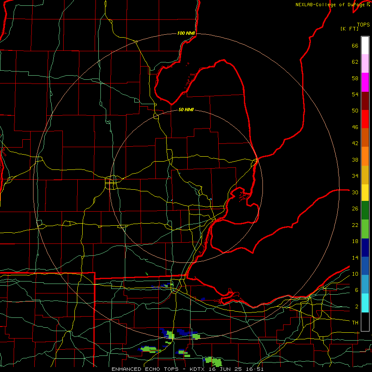
Task: Click the [K FT] units label
Action: click(349, 29)
